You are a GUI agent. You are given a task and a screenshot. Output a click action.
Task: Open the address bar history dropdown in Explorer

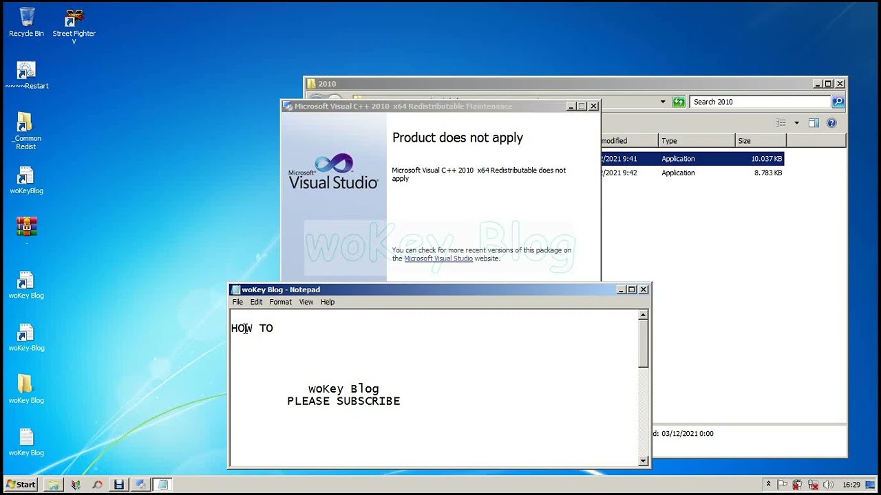coord(663,102)
